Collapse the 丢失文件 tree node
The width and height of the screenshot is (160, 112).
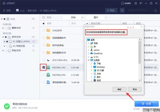click(x=3, y=37)
